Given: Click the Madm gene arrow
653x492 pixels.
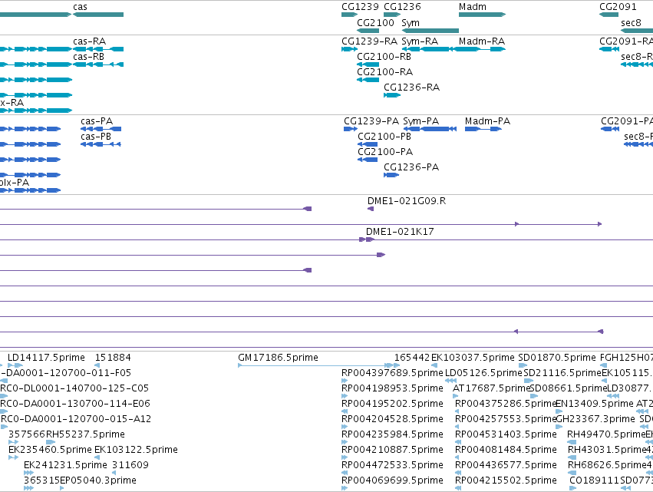Looking at the screenshot, I should tap(482, 15).
